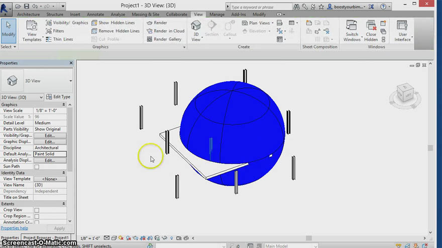Open the Select dropdown under Modify
This screenshot has height=248, width=442.
pyautogui.click(x=8, y=47)
